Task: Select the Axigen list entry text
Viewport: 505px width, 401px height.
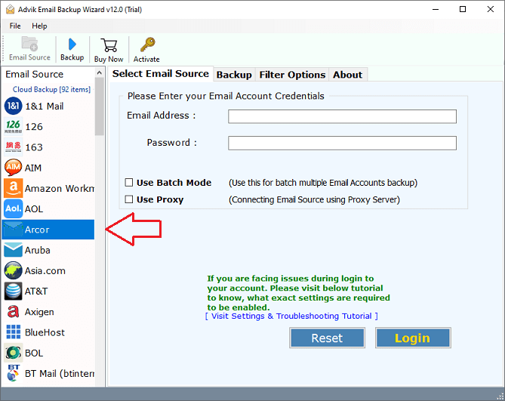Action: click(x=39, y=312)
